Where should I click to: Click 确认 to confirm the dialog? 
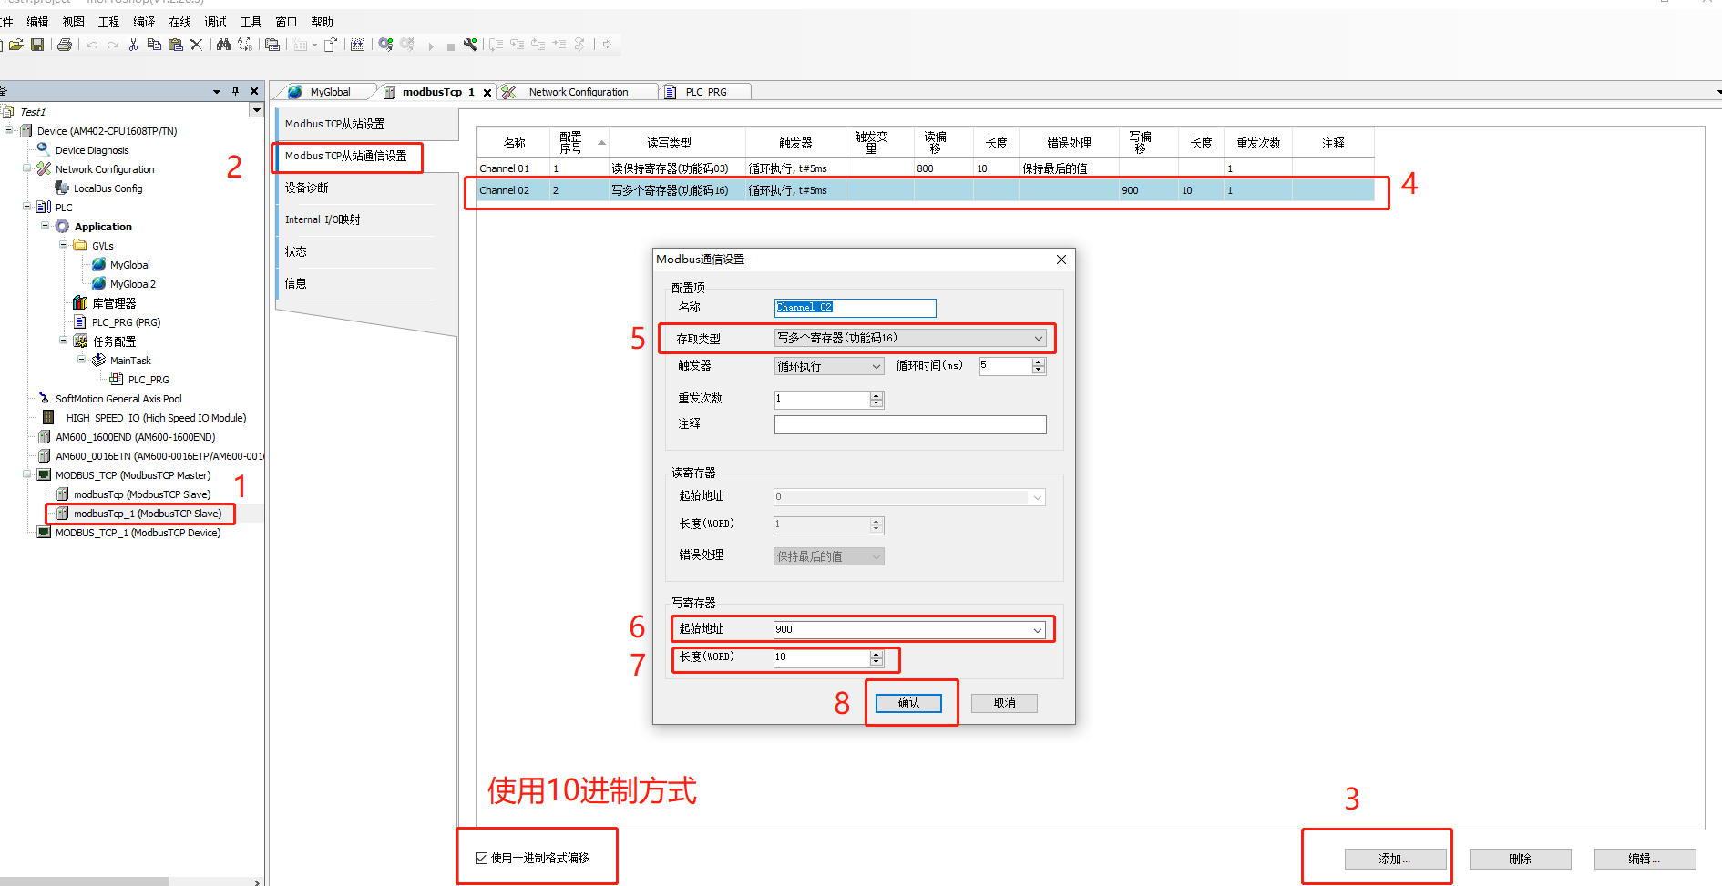(908, 703)
